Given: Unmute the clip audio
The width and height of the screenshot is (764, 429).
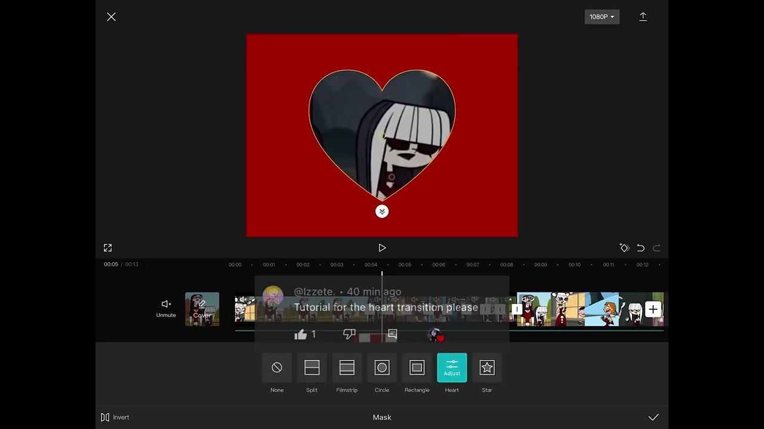Looking at the screenshot, I should 166,309.
